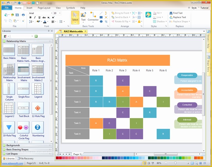Toggle Superscript formatting
This screenshot has width=212, height=167.
click(x=53, y=17)
